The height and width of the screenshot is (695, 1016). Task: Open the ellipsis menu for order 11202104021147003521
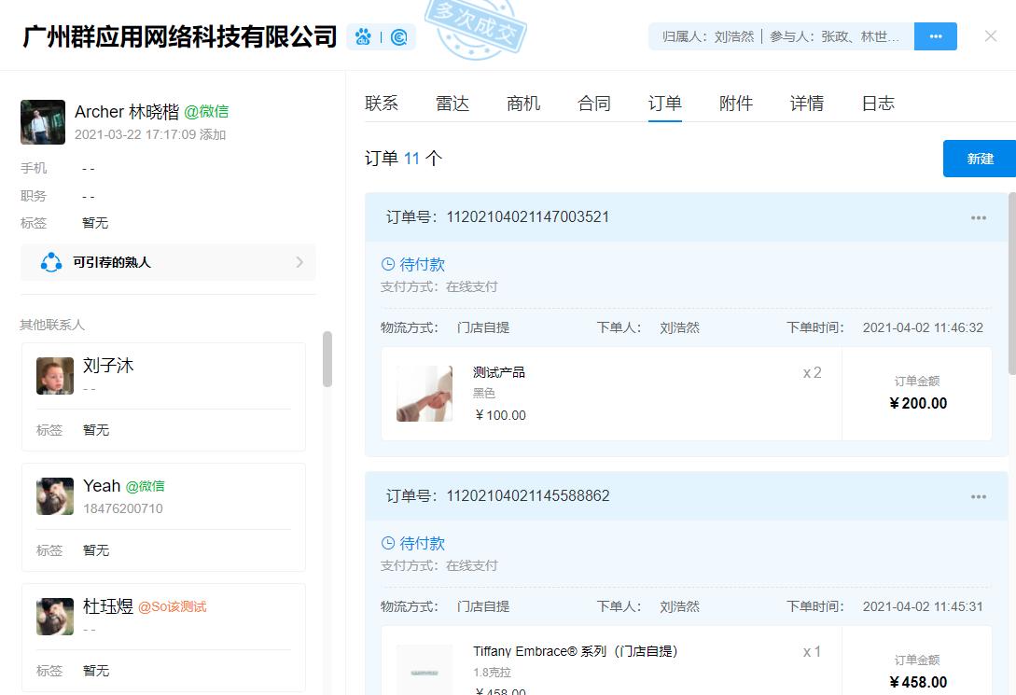[x=978, y=217]
